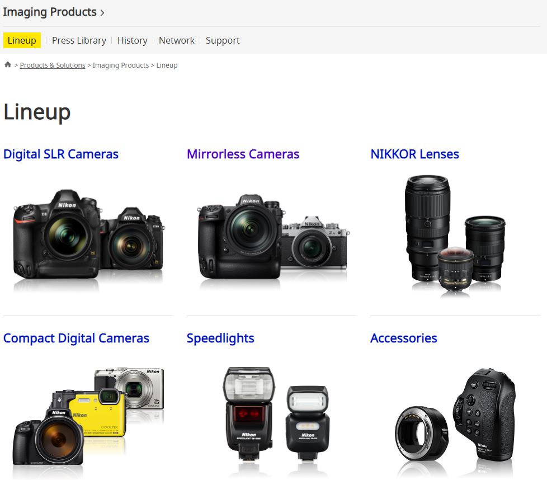Screen dimensions: 547x480
Task: Open the Mirrorless Cameras link
Action: pyautogui.click(x=243, y=154)
